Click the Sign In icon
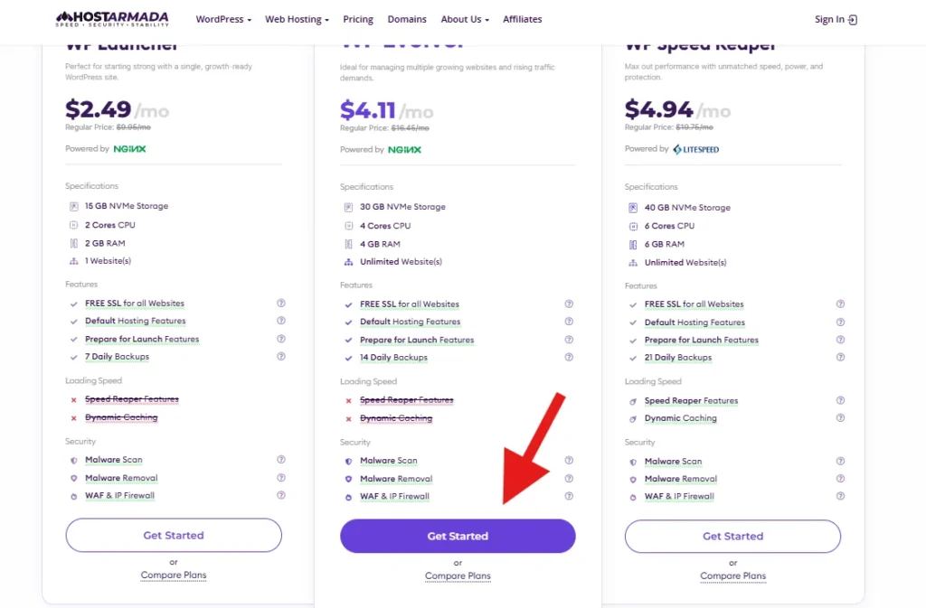This screenshot has width=926, height=608. click(852, 20)
